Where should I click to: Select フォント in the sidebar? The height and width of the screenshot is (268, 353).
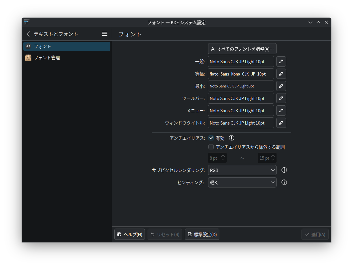coord(67,46)
